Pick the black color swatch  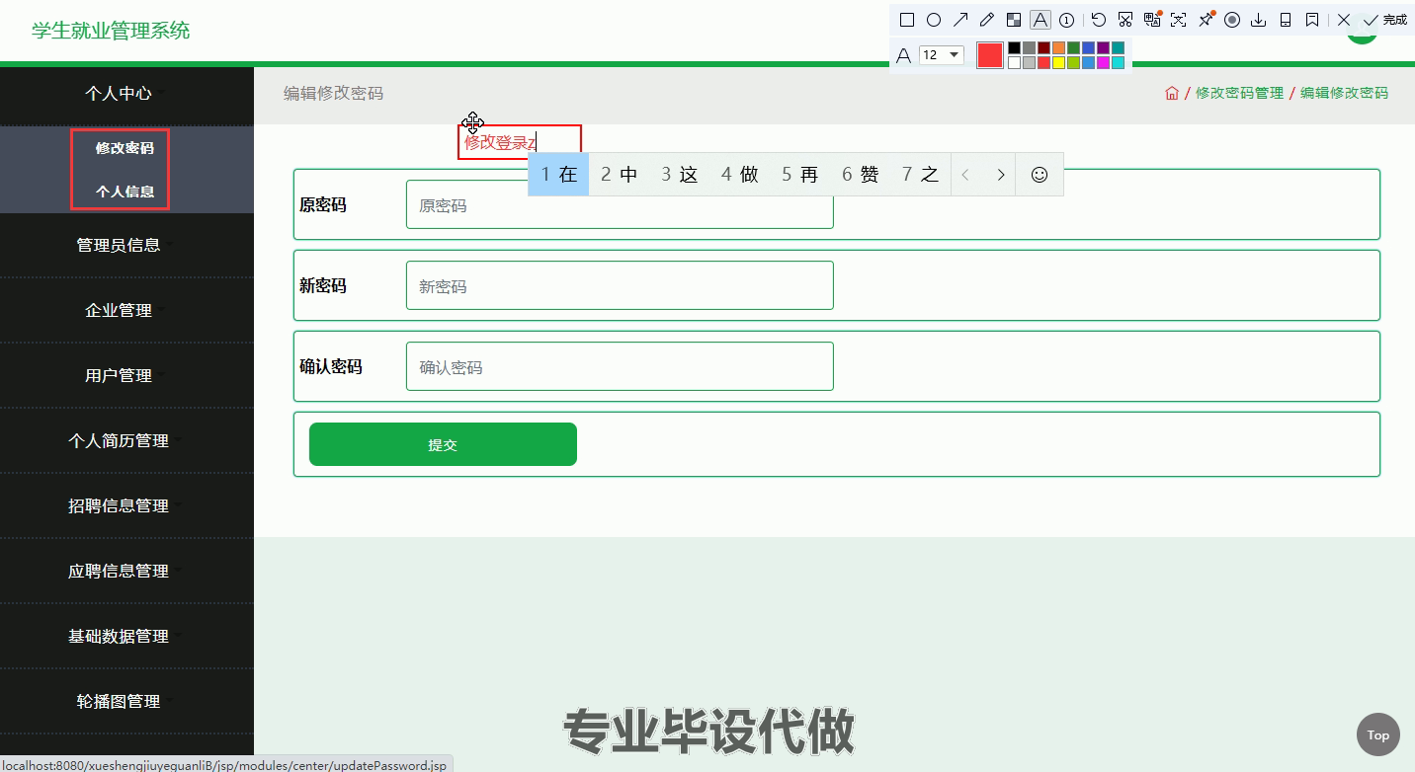coord(1014,47)
